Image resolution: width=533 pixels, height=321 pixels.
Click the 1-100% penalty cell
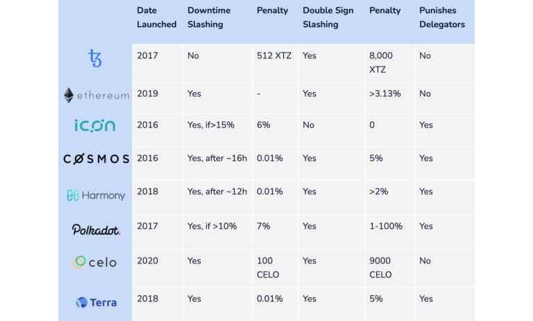(386, 226)
